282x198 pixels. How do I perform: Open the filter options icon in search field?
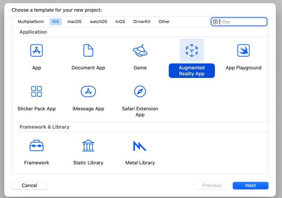[x=215, y=22]
